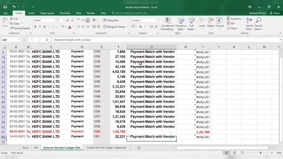Apply Percent Style format

[141, 26]
